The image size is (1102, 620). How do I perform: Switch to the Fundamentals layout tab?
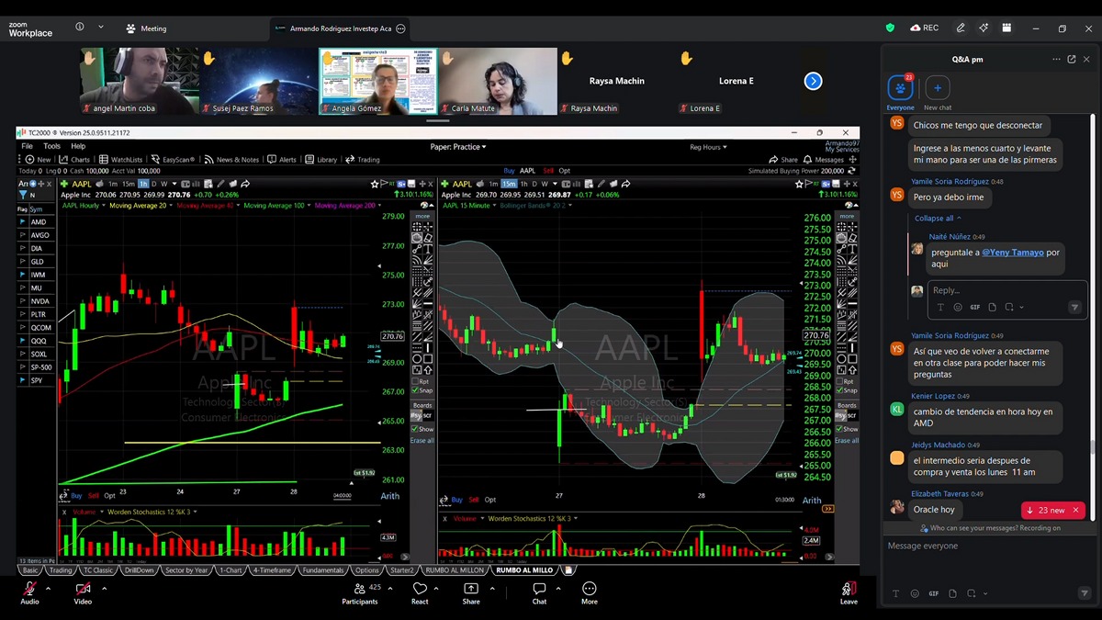[x=323, y=570]
